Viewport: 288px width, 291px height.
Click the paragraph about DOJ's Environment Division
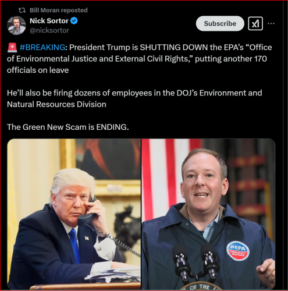(x=134, y=98)
